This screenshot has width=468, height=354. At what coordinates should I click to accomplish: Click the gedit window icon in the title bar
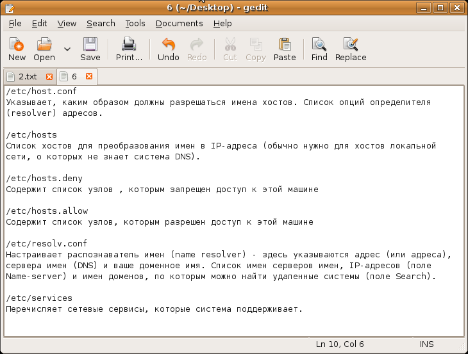[x=9, y=8]
